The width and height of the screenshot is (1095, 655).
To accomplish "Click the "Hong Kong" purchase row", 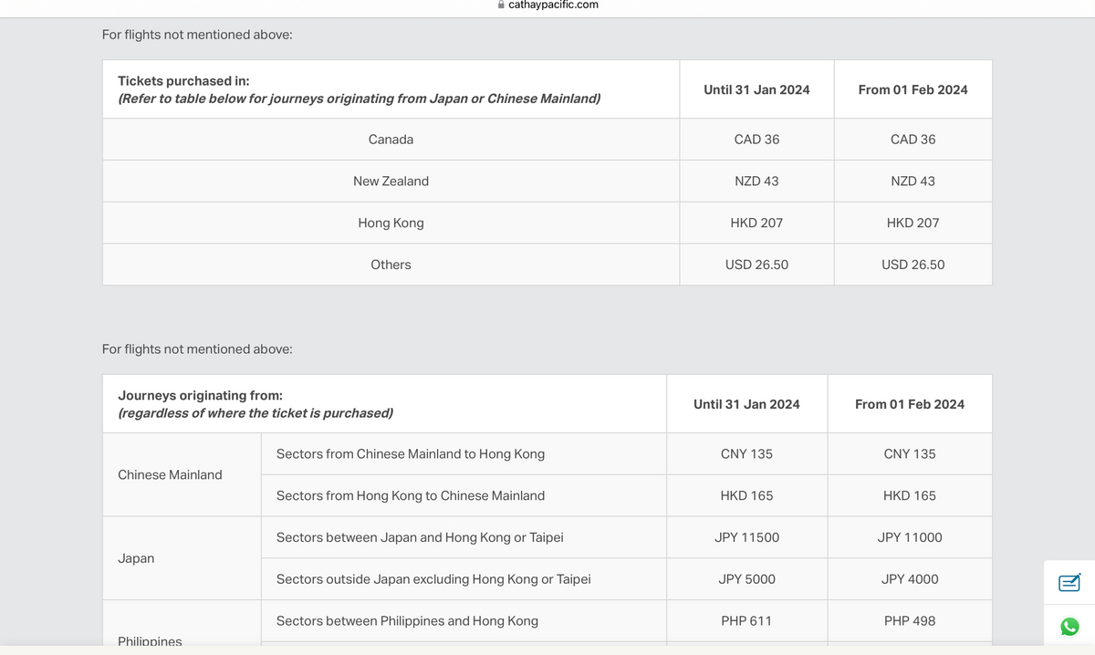I will 391,224.
